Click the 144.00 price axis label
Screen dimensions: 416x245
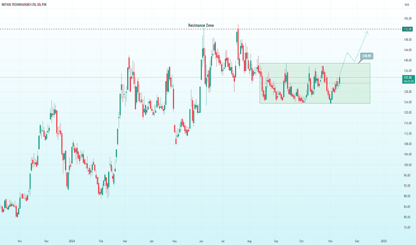(x=408, y=50)
